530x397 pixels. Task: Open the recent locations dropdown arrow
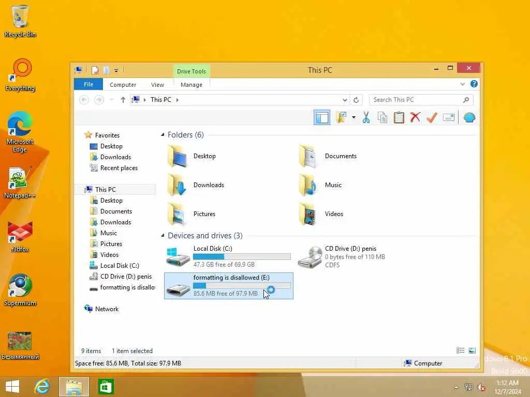(112, 100)
